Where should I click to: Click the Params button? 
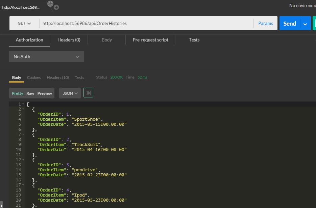tap(265, 24)
